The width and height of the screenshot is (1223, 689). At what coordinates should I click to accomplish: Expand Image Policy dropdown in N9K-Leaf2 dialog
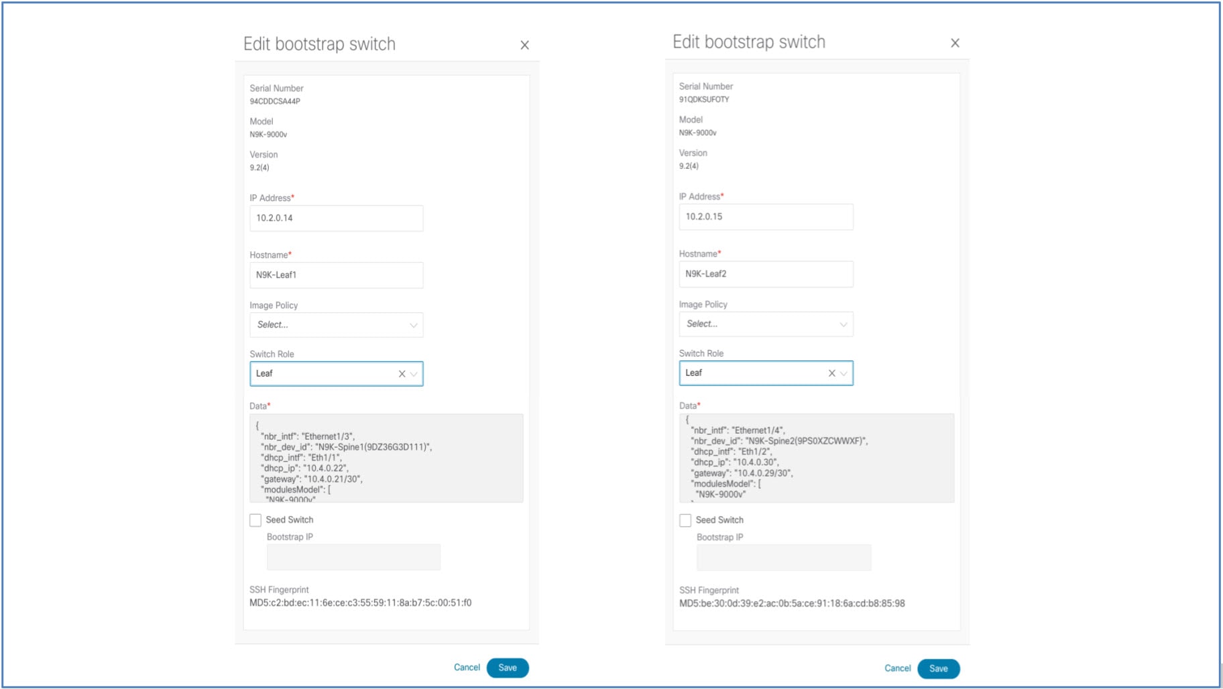(766, 324)
